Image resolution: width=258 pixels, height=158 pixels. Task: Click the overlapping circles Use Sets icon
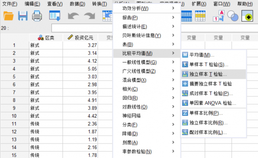pyautogui.click(x=233, y=16)
